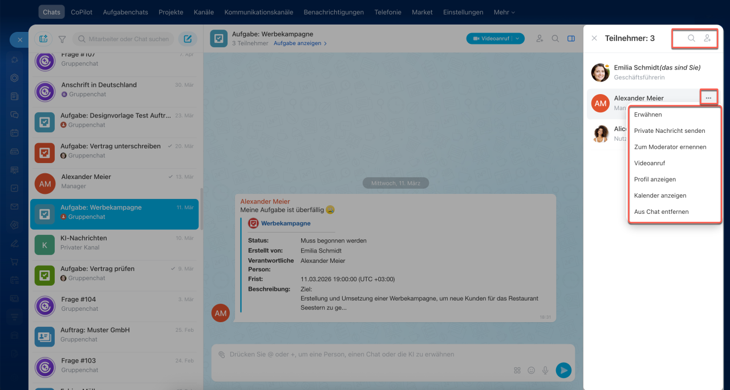The width and height of the screenshot is (730, 390).
Task: Open the three-dot menu next to Alexander Meier
Action: point(708,98)
